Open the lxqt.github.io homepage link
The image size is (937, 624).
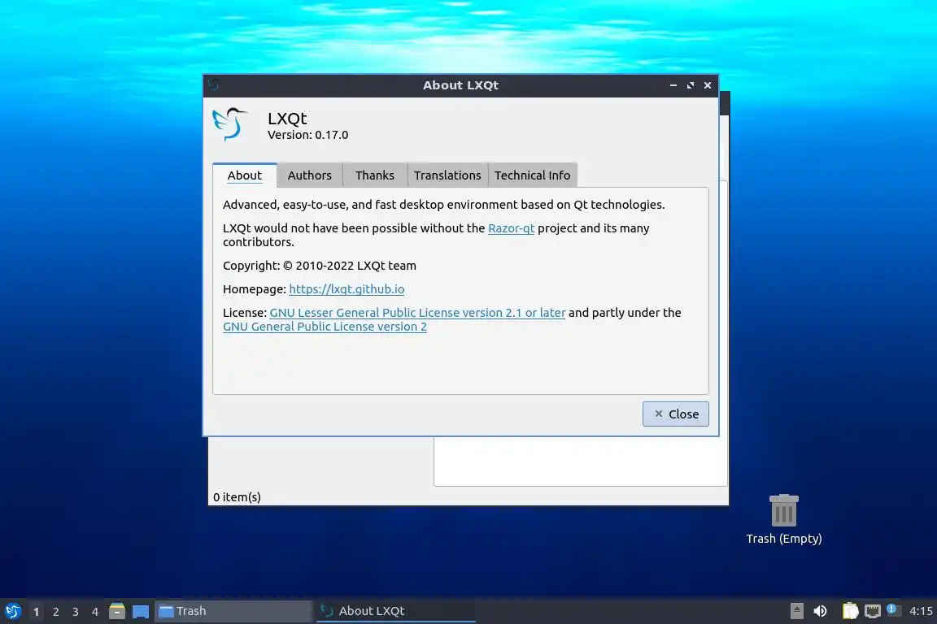coord(346,289)
